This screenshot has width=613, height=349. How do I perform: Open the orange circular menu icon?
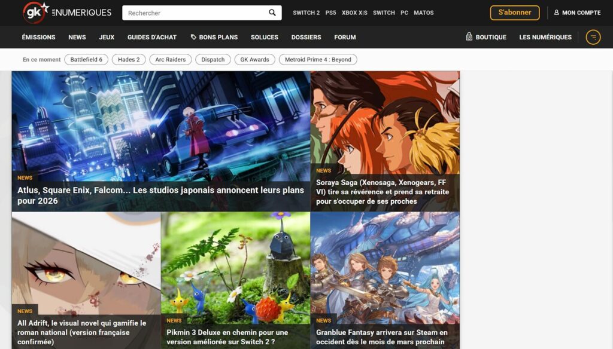coord(593,37)
